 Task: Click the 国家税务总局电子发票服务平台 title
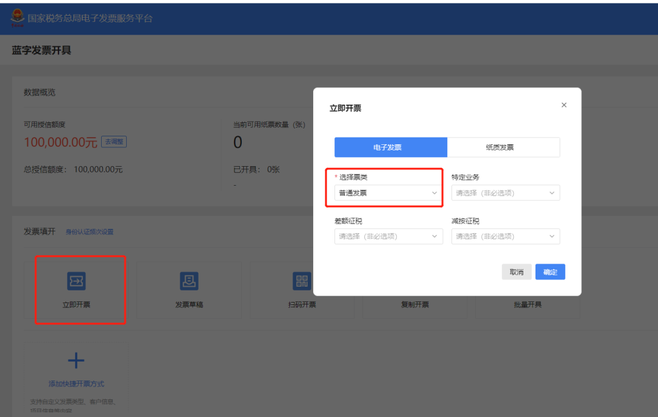coord(90,18)
